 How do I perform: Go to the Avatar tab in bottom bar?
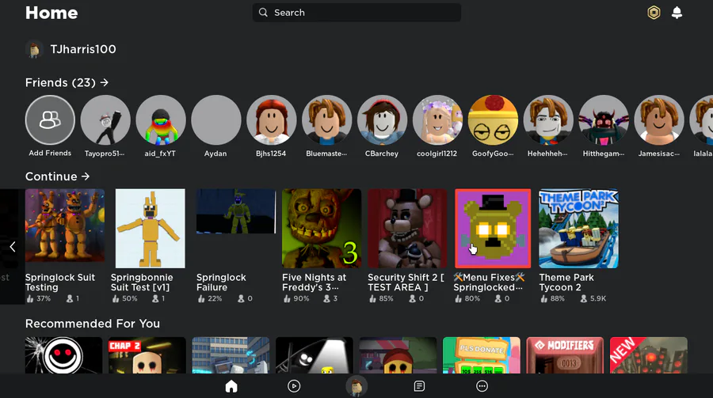[356, 386]
